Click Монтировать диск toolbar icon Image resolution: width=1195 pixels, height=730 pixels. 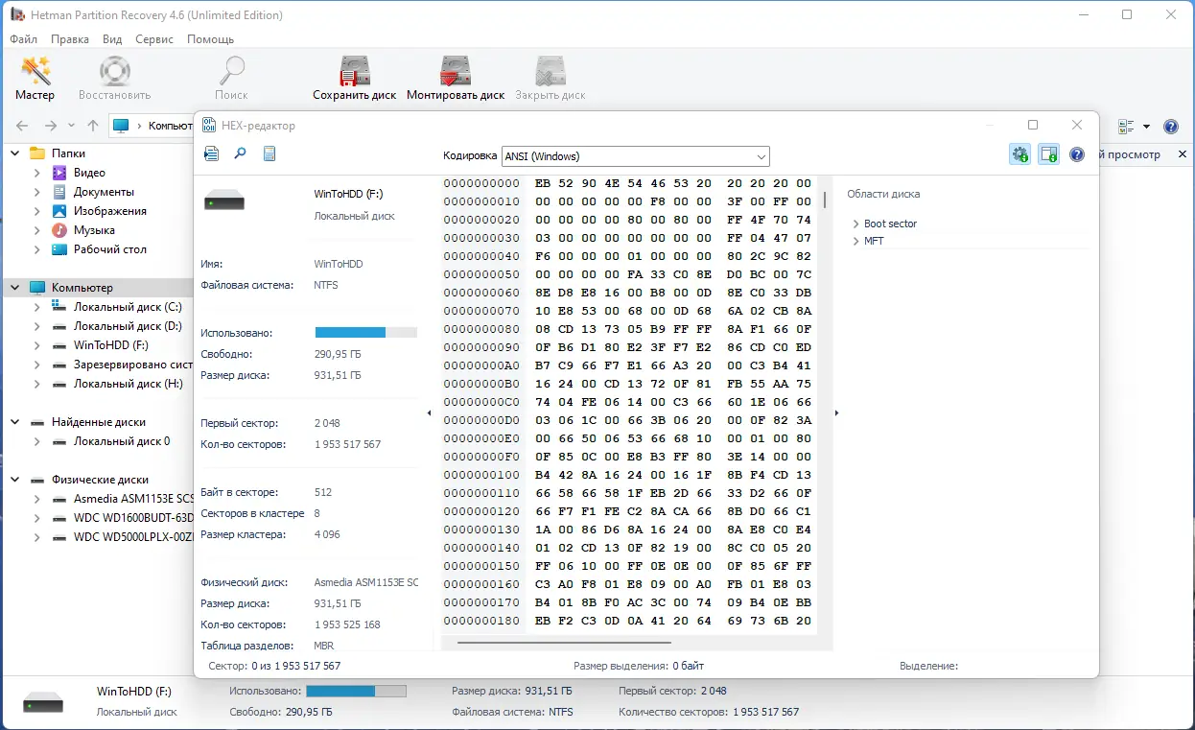coord(456,78)
